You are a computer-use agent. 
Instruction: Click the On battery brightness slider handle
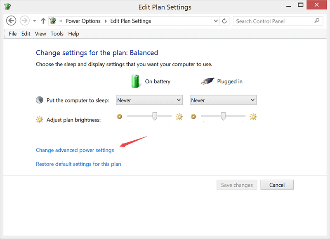tap(155, 116)
